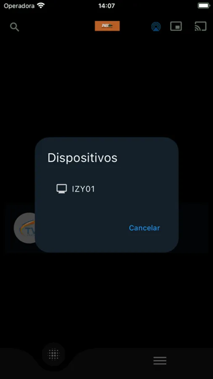Screen dimensions: 213x379
Task: Click empty space below IZY01 in dialog
Action: pyautogui.click(x=107, y=208)
